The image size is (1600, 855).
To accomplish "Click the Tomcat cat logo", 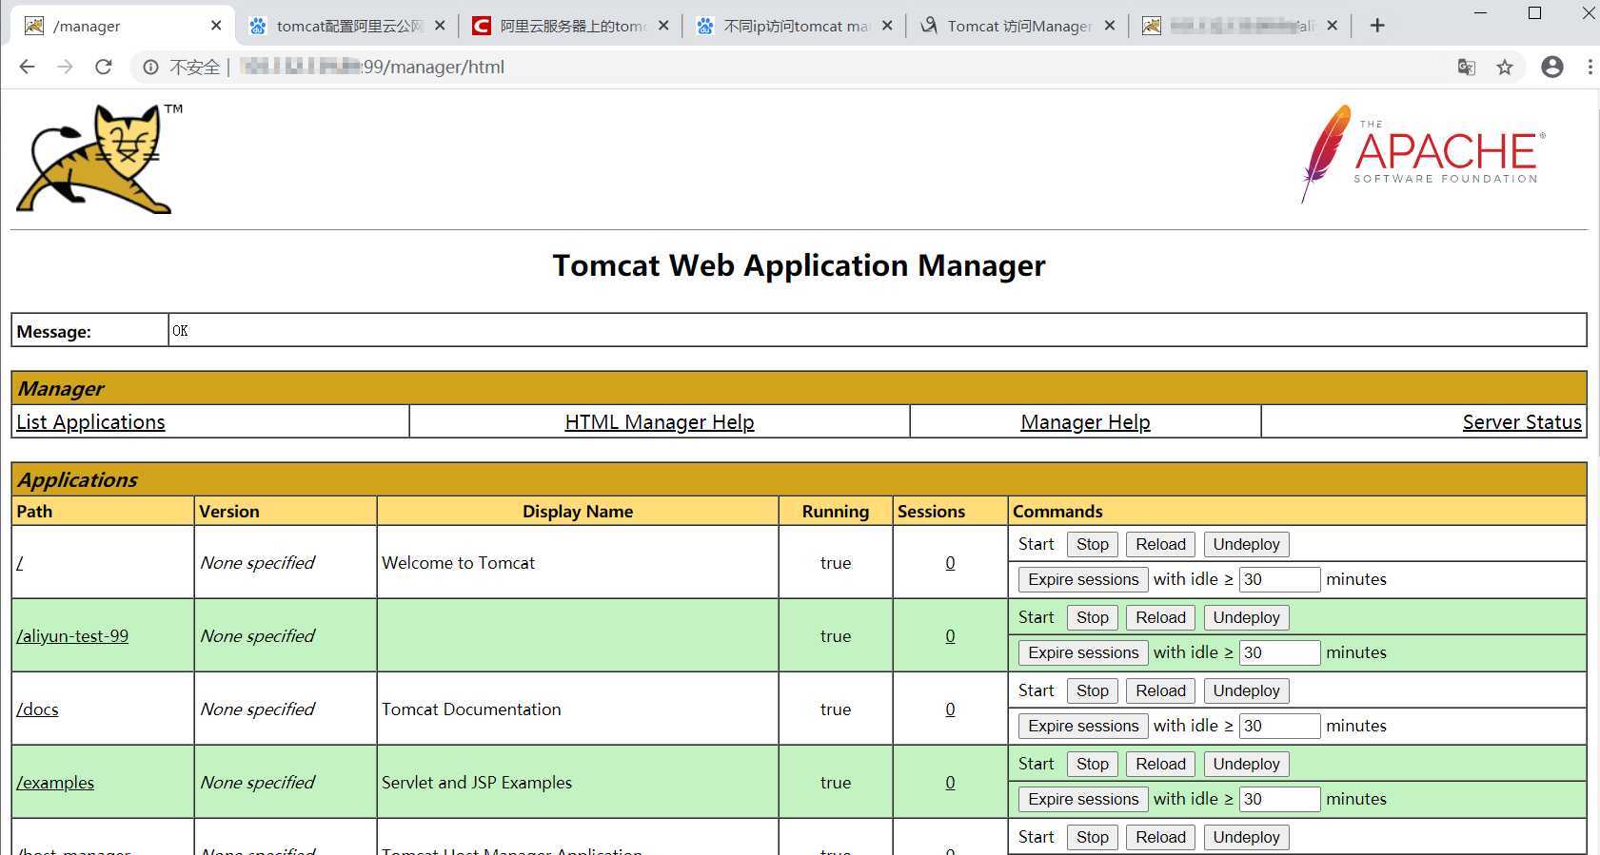I will [x=99, y=158].
